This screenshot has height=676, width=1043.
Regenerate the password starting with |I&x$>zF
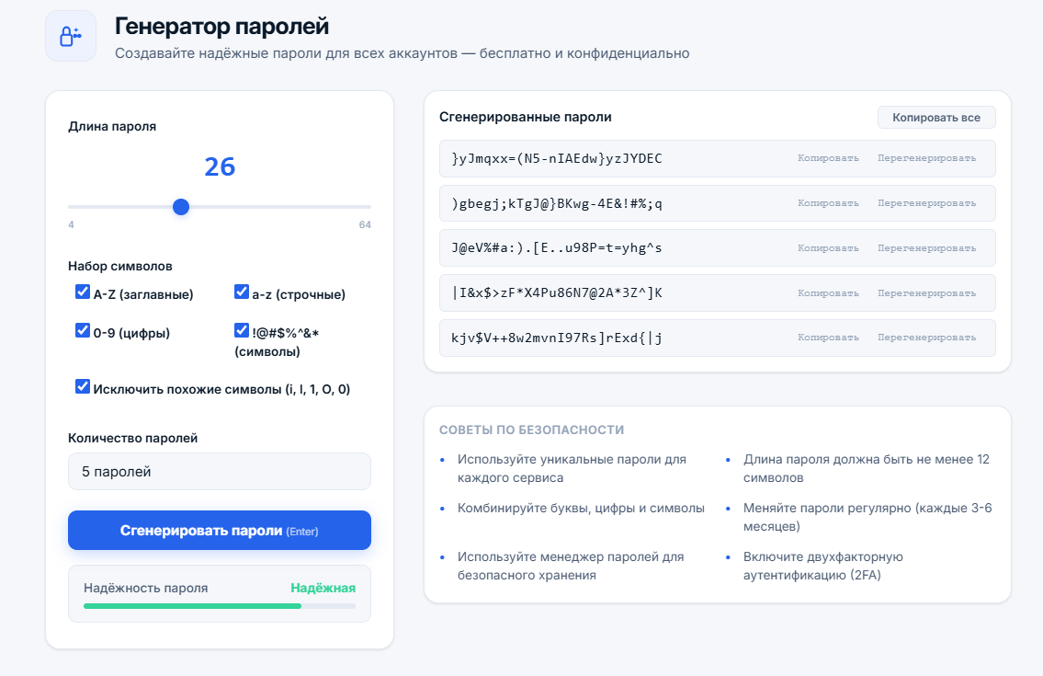(926, 293)
